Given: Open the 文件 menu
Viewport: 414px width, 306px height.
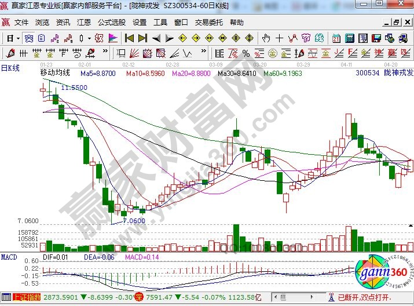Looking at the screenshot, I should 21,23.
